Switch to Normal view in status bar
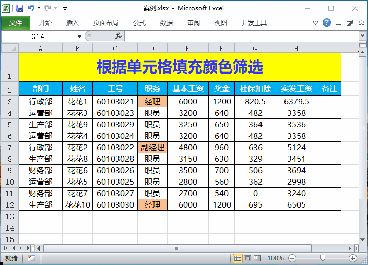 238,258
